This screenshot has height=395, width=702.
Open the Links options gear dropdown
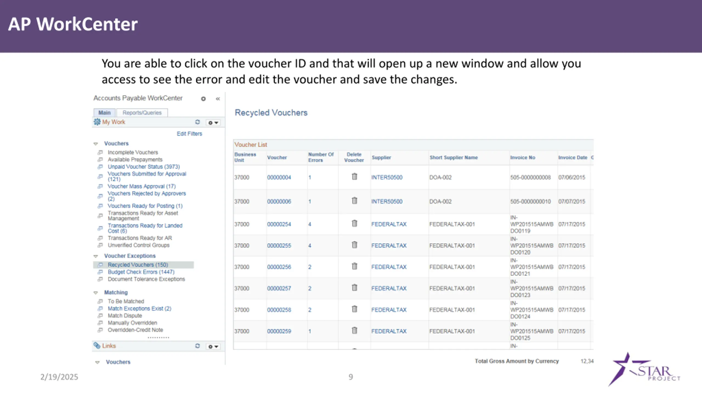click(213, 346)
